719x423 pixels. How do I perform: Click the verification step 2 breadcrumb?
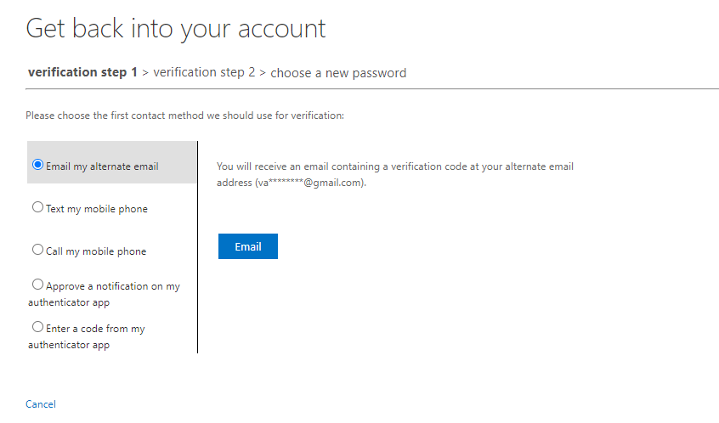click(204, 72)
